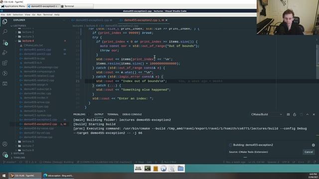Open the Run and Debug view
Image resolution: width=319 pixels, height=179 pixels.
[x=4, y=53]
